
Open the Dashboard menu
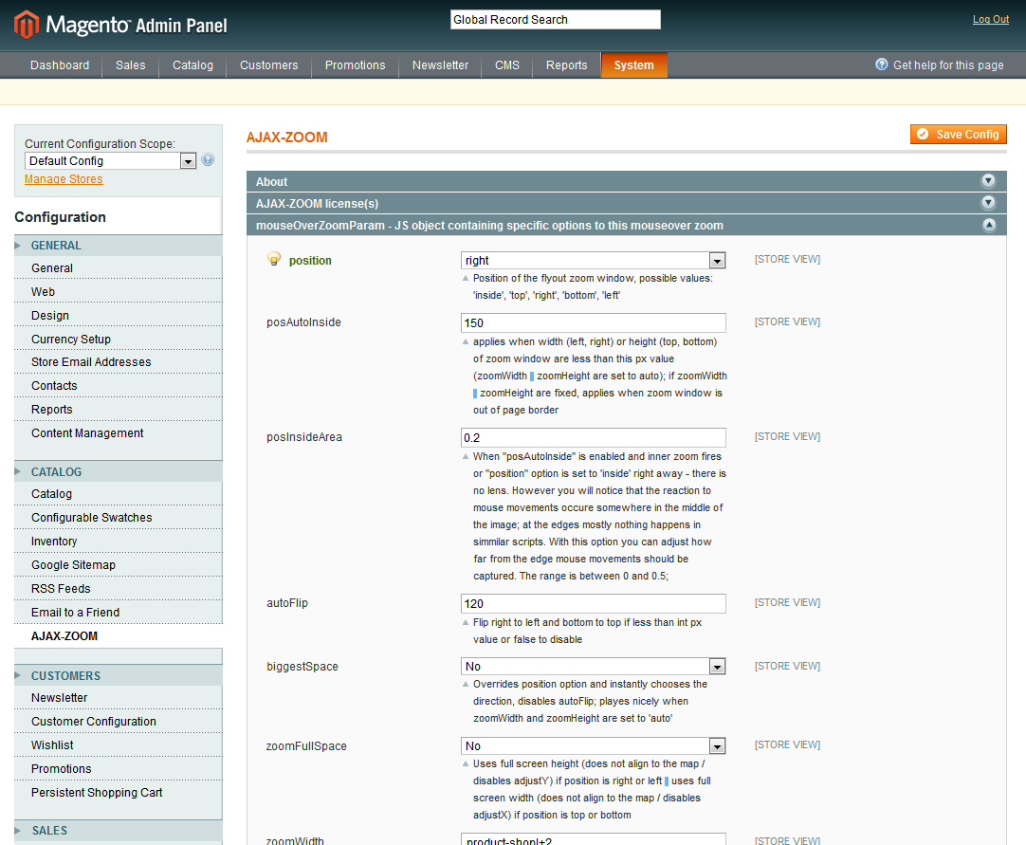pyautogui.click(x=60, y=65)
